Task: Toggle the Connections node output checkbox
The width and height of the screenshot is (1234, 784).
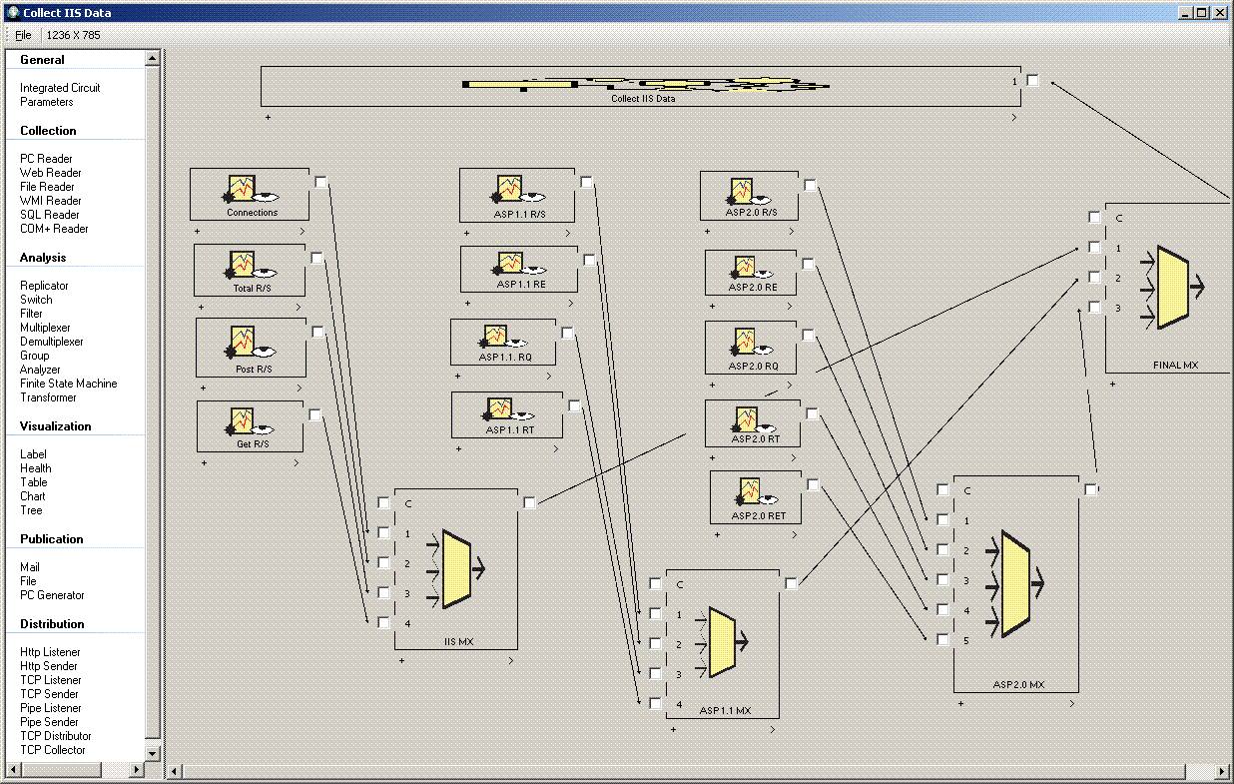Action: pyautogui.click(x=321, y=182)
